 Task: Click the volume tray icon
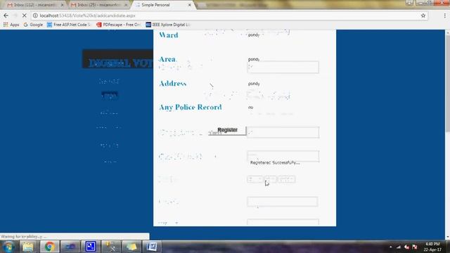(x=406, y=247)
